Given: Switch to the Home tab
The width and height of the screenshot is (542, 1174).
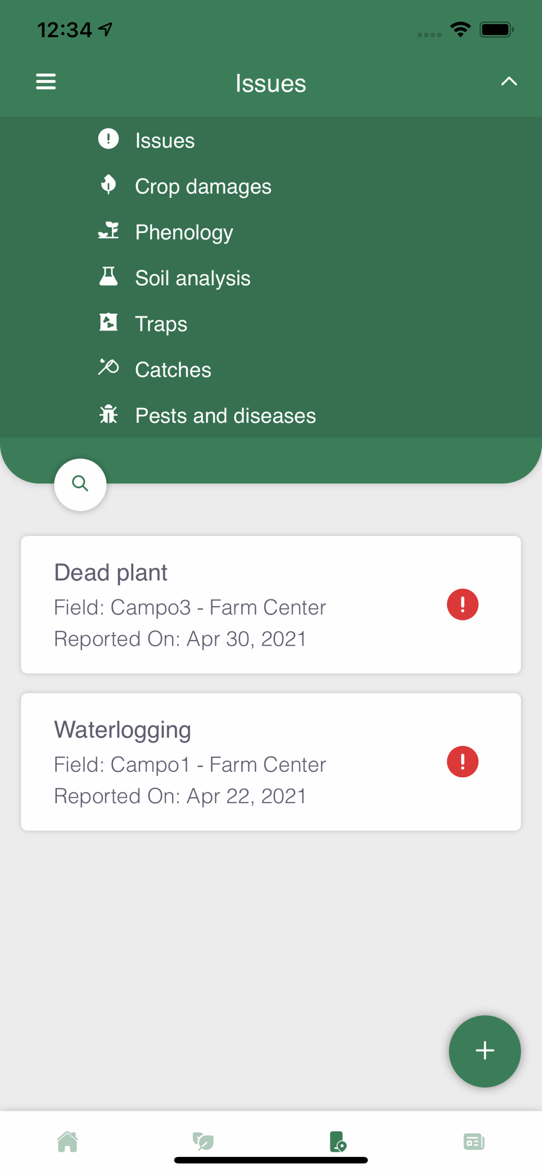Looking at the screenshot, I should click(x=67, y=1142).
